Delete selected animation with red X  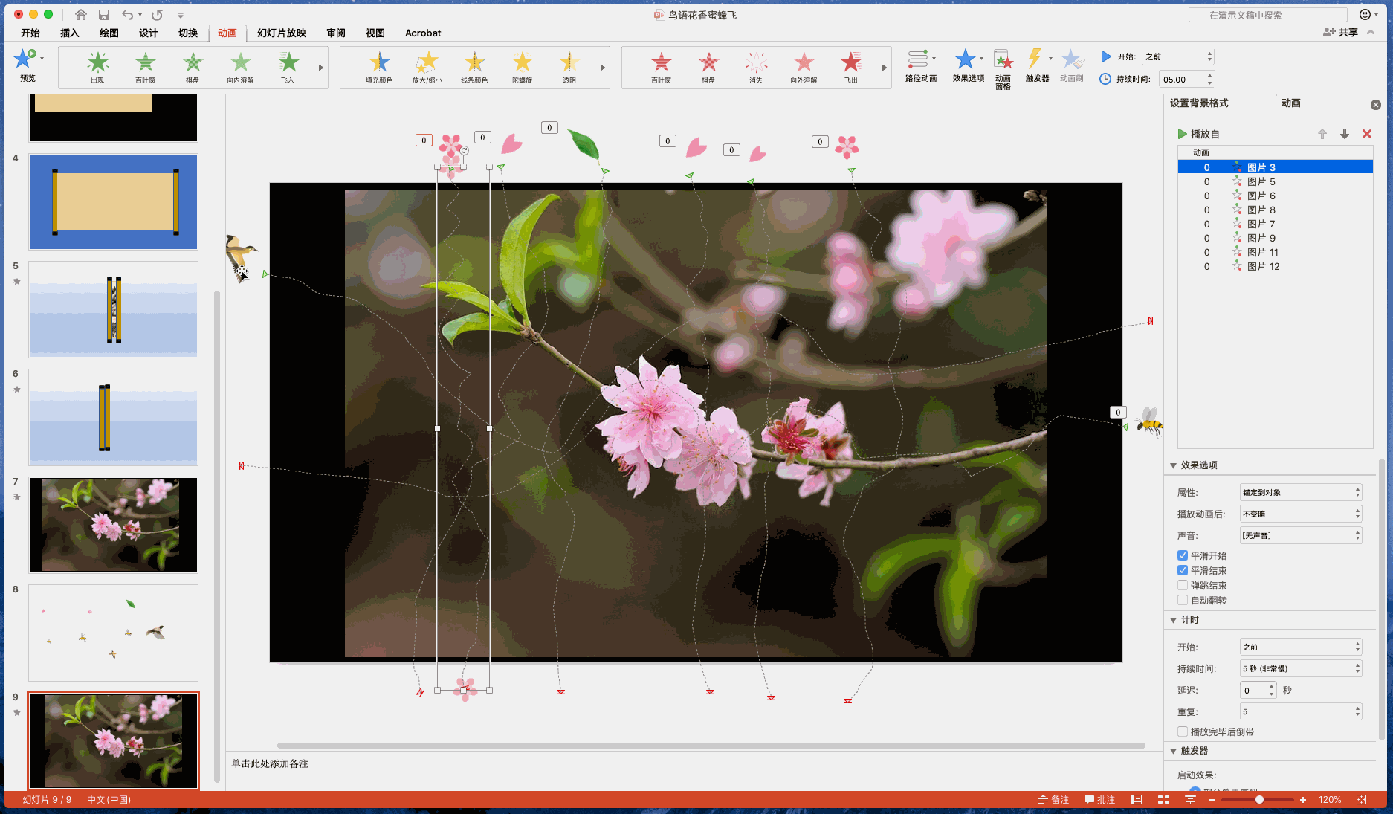(1366, 134)
